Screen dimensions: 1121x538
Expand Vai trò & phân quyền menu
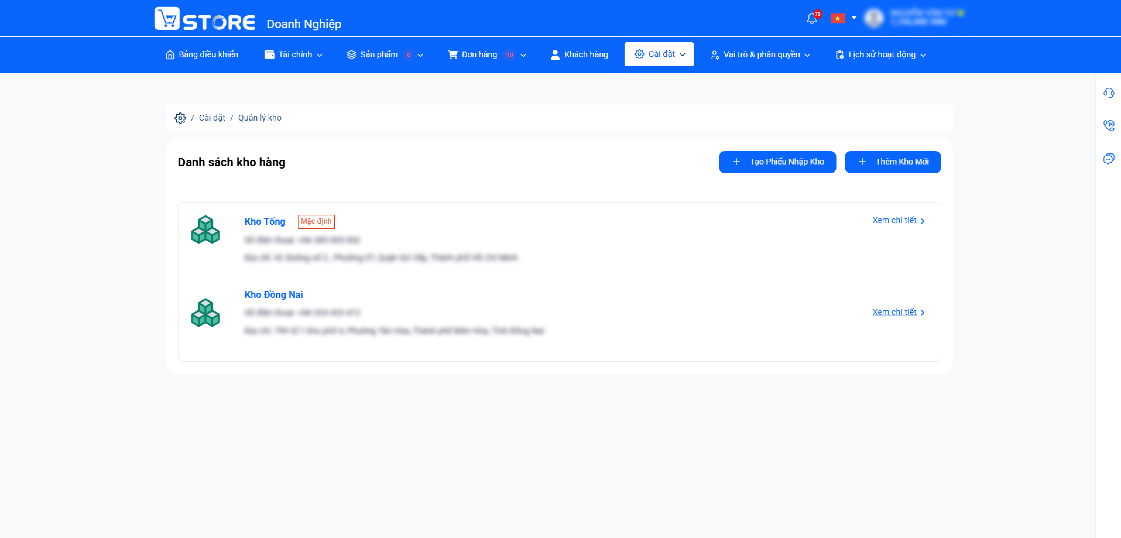coord(760,54)
